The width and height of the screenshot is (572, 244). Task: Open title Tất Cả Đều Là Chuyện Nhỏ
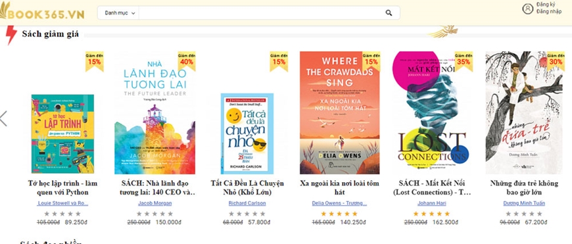click(247, 187)
